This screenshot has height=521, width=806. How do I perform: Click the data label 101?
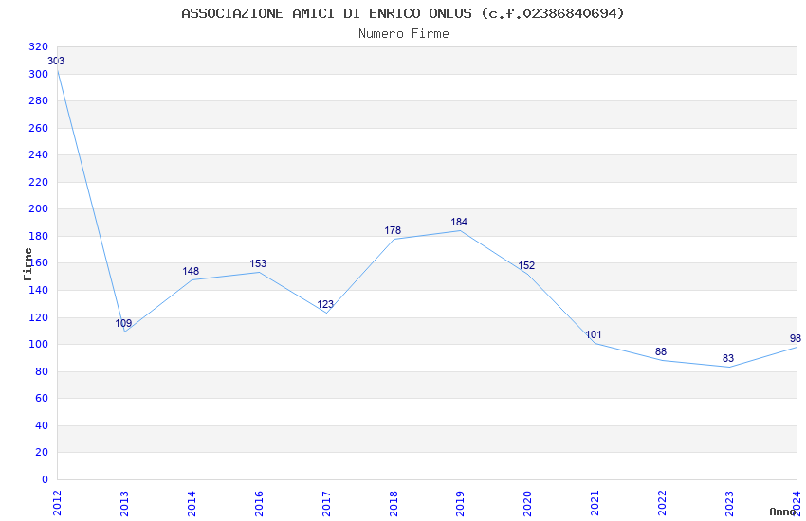pyautogui.click(x=594, y=334)
